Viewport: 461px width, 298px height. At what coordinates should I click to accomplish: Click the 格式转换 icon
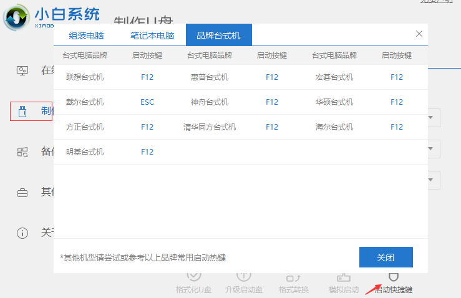293,277
